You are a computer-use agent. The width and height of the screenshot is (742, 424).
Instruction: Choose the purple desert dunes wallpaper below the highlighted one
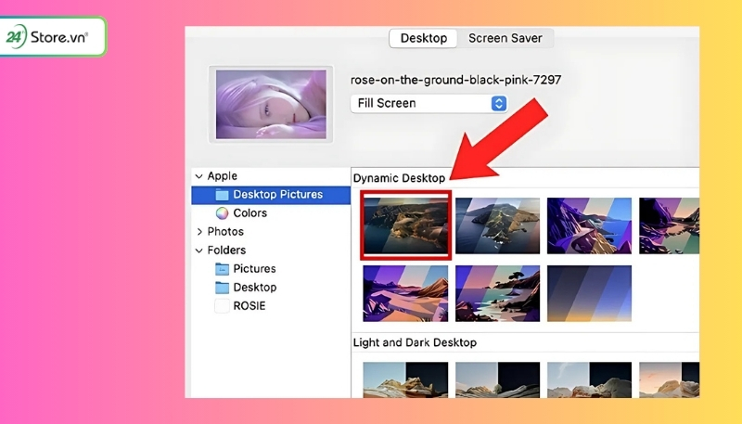point(405,293)
